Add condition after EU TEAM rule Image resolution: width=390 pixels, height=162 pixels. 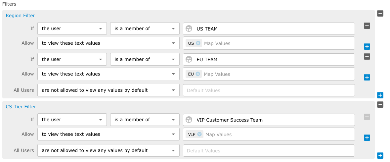pos(367,77)
